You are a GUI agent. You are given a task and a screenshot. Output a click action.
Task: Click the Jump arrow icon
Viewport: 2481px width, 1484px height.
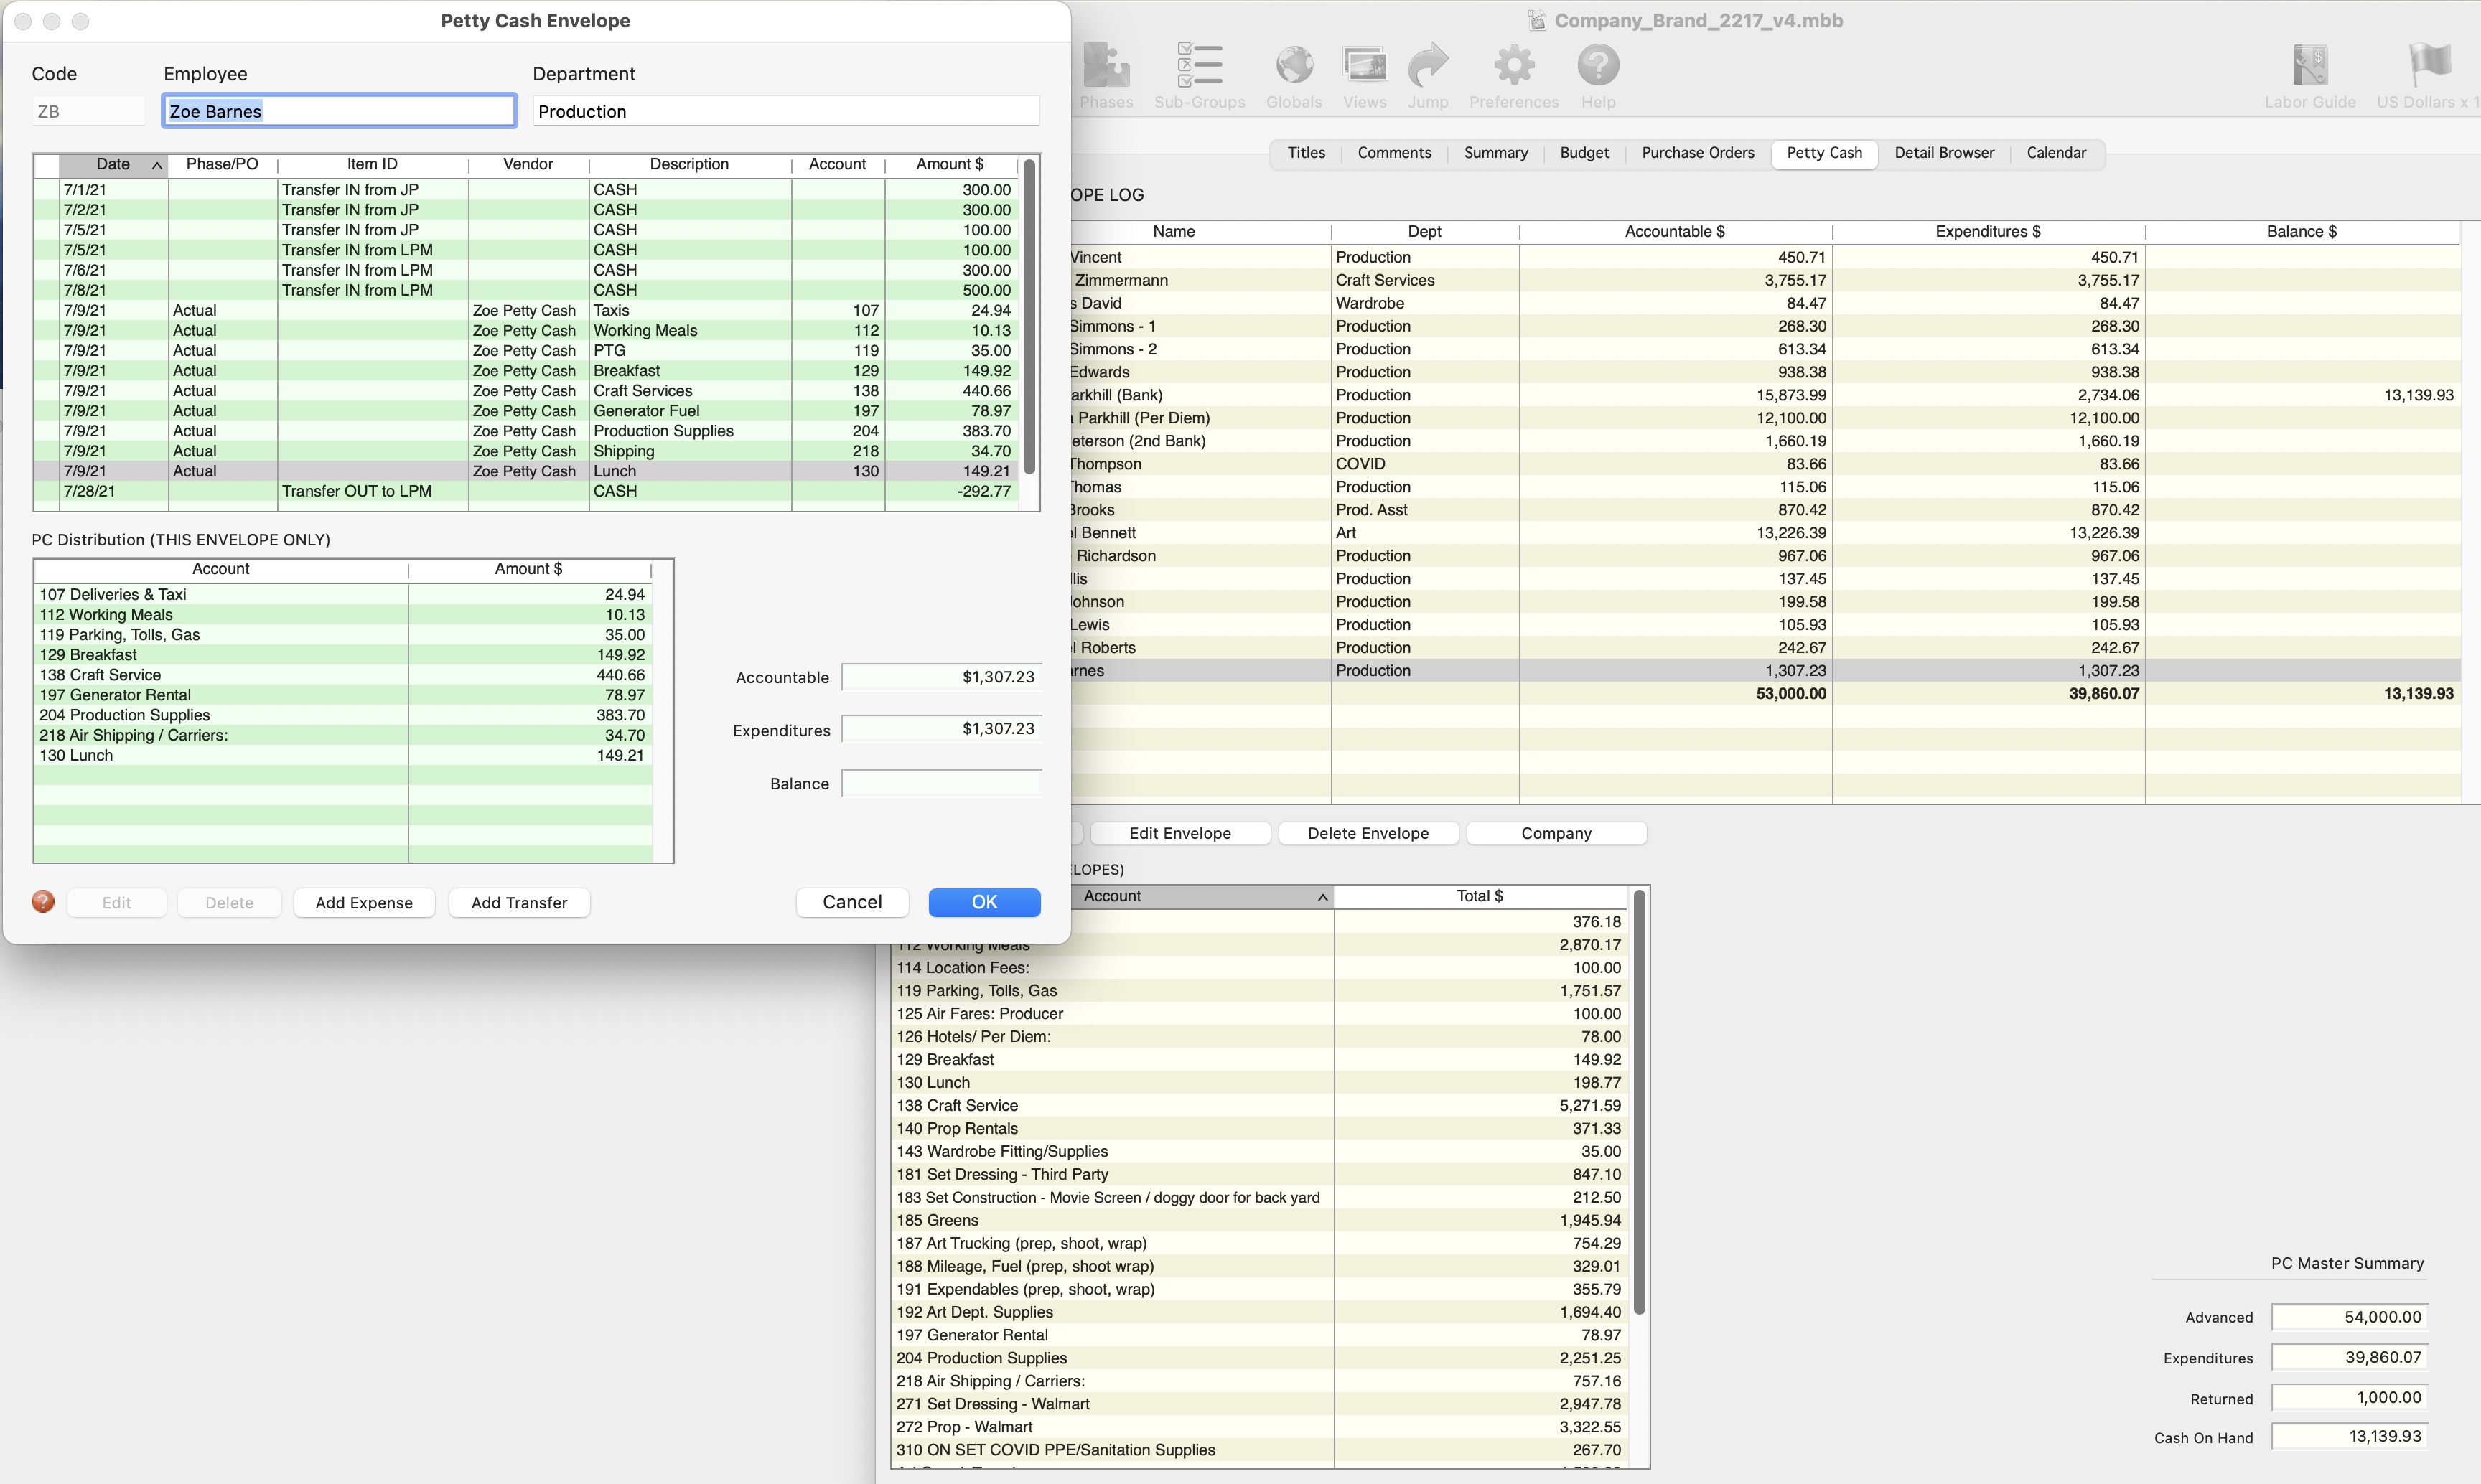[x=1428, y=66]
